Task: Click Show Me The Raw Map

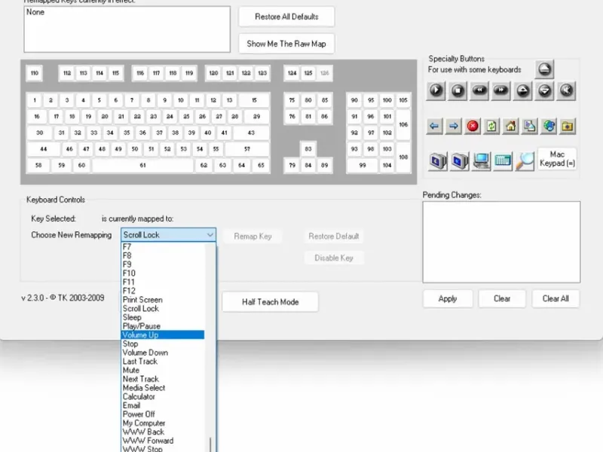Action: pos(286,44)
